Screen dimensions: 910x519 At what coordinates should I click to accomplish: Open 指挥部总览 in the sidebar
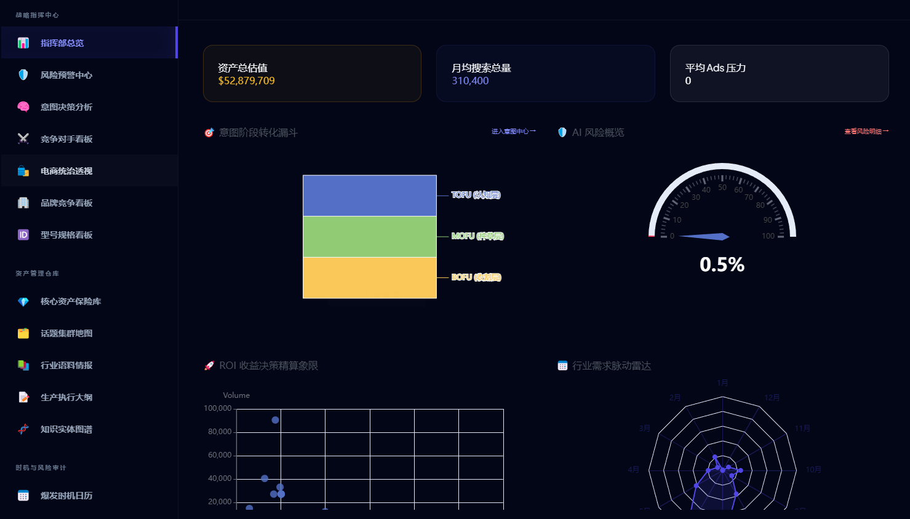pyautogui.click(x=62, y=43)
